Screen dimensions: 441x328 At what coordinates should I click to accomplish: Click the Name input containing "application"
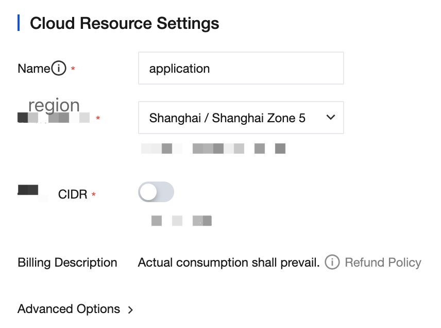point(241,68)
